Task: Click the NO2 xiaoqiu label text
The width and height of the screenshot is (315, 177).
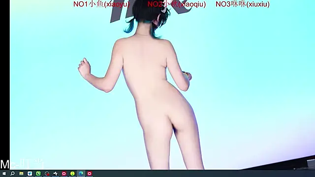Action: pyautogui.click(x=177, y=4)
